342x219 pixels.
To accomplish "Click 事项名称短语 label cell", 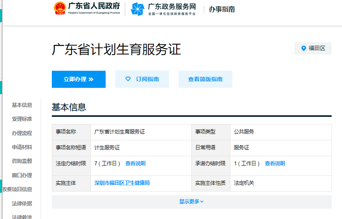I will click(x=71, y=148).
